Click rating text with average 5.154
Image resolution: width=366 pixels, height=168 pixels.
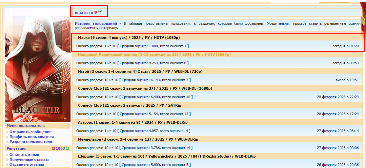tap(133, 114)
